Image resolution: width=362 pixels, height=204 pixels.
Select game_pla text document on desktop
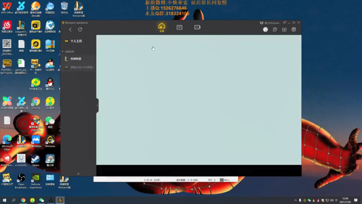pyautogui.click(x=21, y=67)
